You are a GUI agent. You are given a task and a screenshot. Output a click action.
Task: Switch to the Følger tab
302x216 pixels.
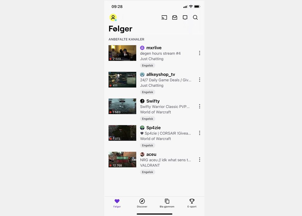pyautogui.click(x=117, y=203)
